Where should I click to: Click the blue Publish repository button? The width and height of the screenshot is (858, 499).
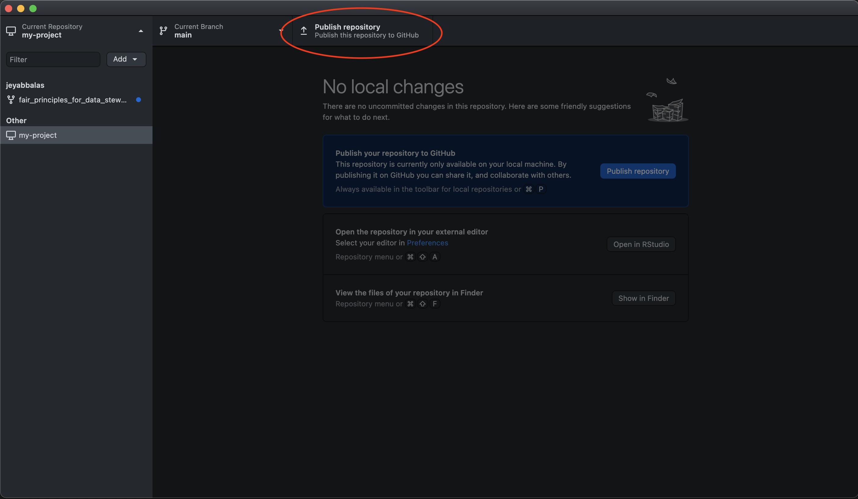[x=638, y=171]
